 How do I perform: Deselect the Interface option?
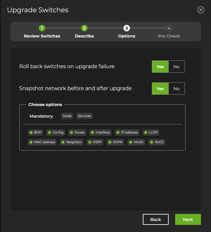[100, 132]
